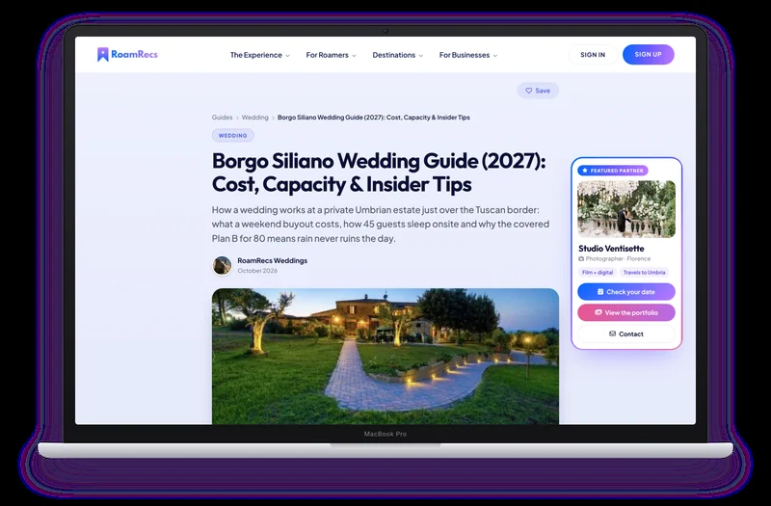Click the Film + digital tag
This screenshot has height=506, width=771.
pos(598,272)
